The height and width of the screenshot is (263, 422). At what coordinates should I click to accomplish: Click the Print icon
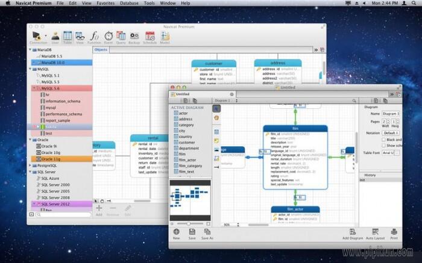[x=394, y=232]
